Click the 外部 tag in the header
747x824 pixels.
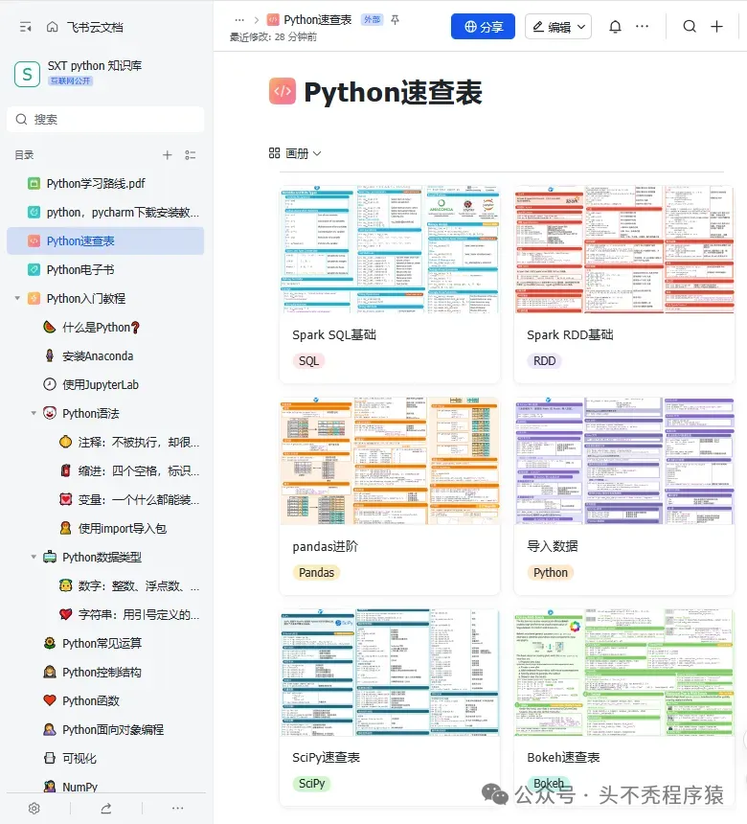point(372,19)
